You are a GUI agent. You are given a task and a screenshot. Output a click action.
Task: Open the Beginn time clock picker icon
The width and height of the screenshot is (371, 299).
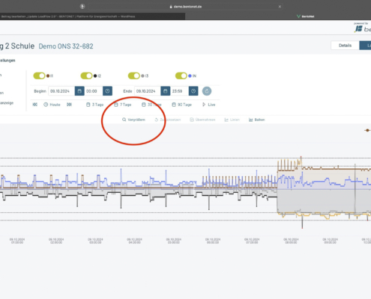[x=107, y=91]
